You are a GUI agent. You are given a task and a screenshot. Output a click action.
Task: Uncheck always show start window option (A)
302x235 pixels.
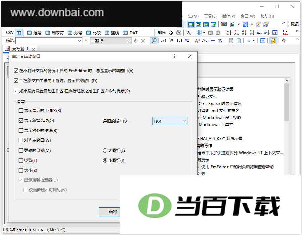[16, 71]
